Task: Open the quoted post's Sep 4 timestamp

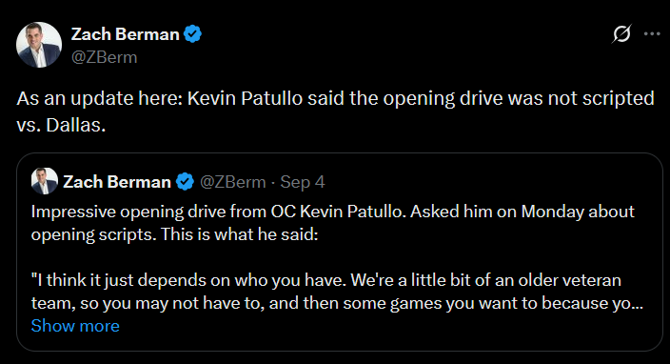Action: click(303, 182)
